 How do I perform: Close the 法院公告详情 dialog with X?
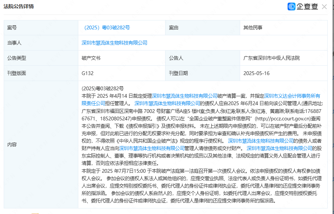coord(324,7)
